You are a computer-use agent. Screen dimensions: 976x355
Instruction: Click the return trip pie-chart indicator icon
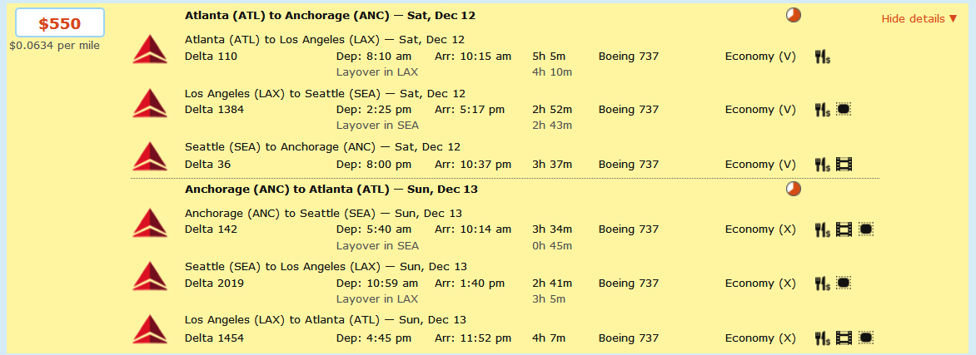click(794, 189)
